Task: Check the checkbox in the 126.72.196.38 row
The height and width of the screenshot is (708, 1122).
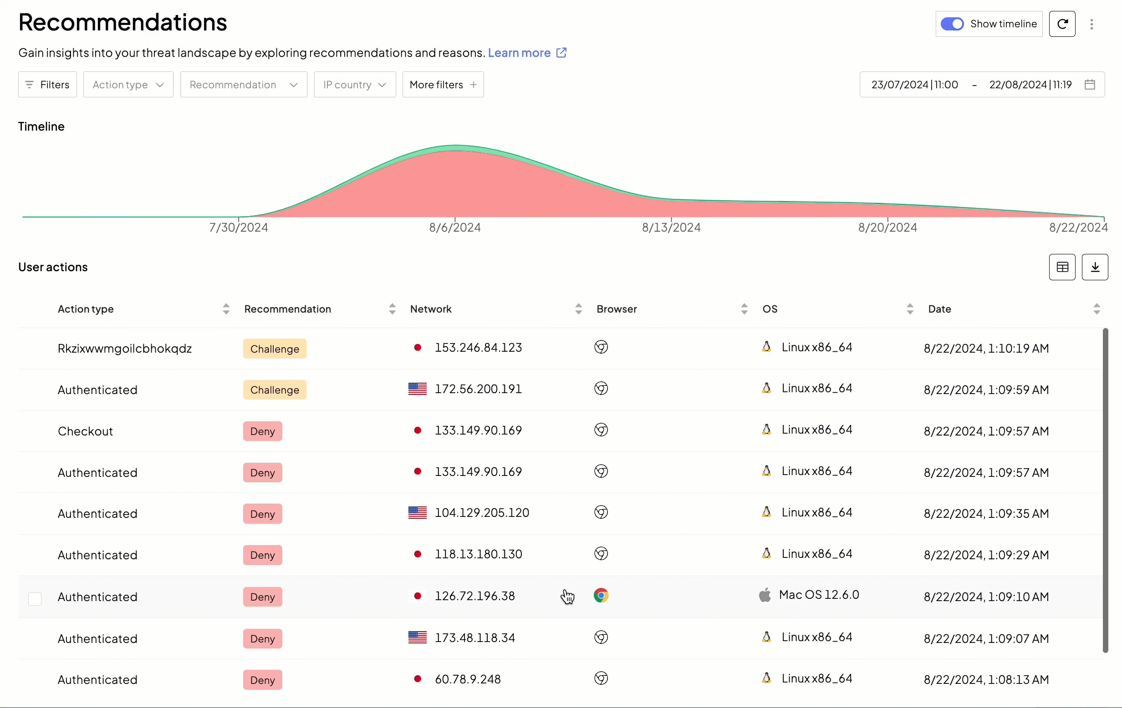Action: click(35, 599)
